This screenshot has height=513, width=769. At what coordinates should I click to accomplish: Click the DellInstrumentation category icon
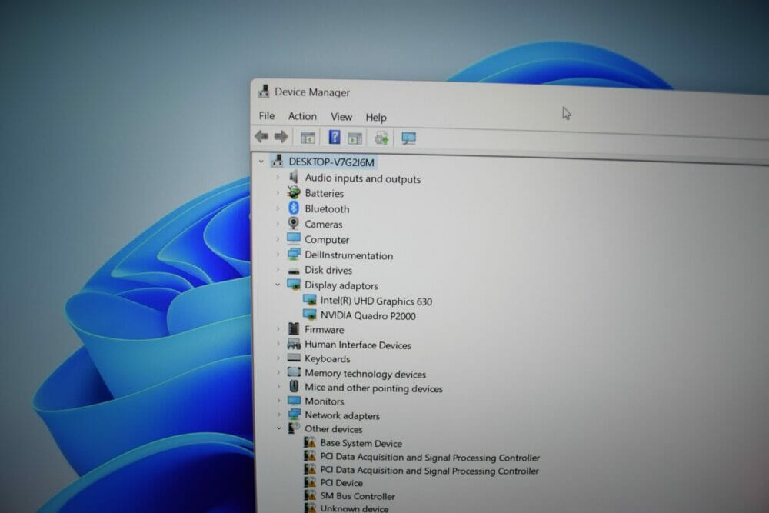point(294,254)
